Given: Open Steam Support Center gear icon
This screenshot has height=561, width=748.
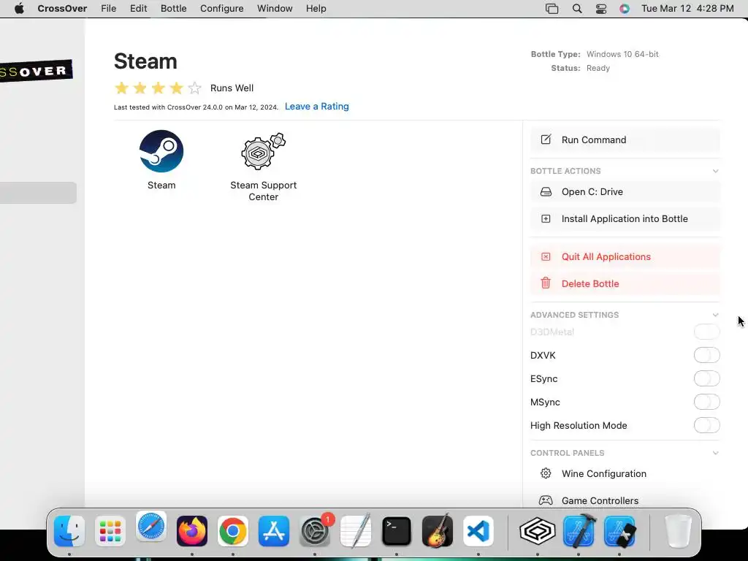Looking at the screenshot, I should (x=263, y=151).
